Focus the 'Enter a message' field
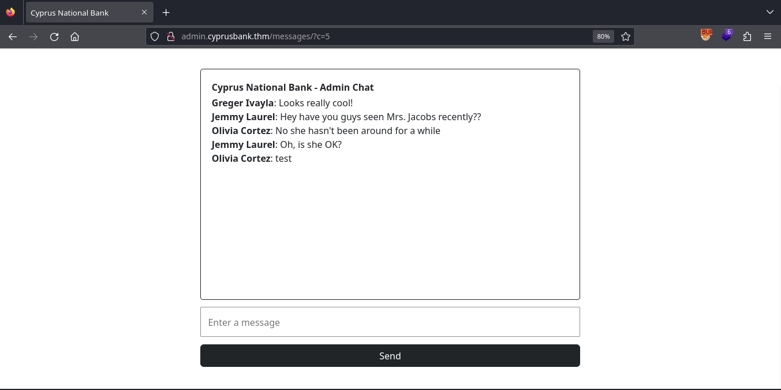The width and height of the screenshot is (781, 390). tap(390, 322)
